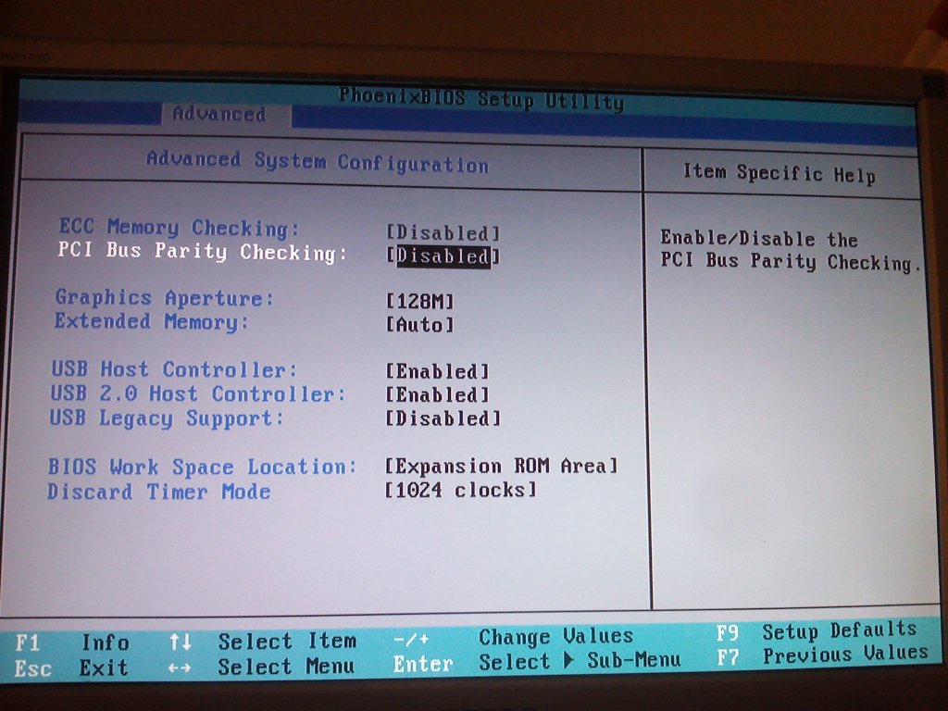This screenshot has height=711, width=948.
Task: Click the PhoenixBIOS Setup Utility title
Action: 481,98
